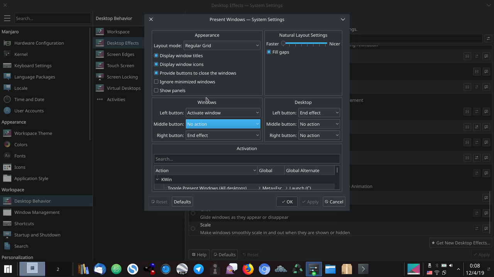Enable Ignore minimized windows
494x277 pixels.
156,82
